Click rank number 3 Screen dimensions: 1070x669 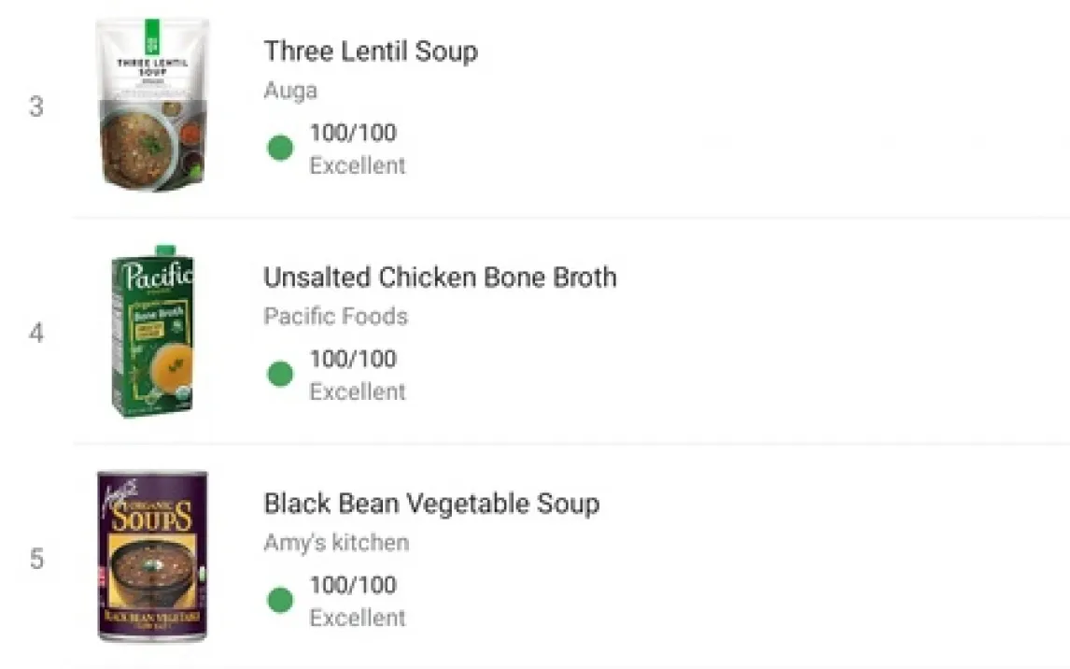pyautogui.click(x=36, y=107)
